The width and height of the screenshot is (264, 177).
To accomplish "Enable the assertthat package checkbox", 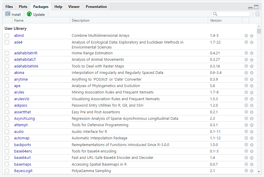I will tap(7, 112).
